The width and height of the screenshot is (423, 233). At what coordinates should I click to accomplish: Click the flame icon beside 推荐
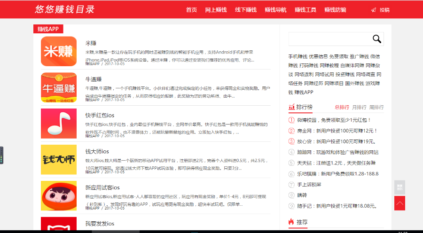tap(291, 222)
